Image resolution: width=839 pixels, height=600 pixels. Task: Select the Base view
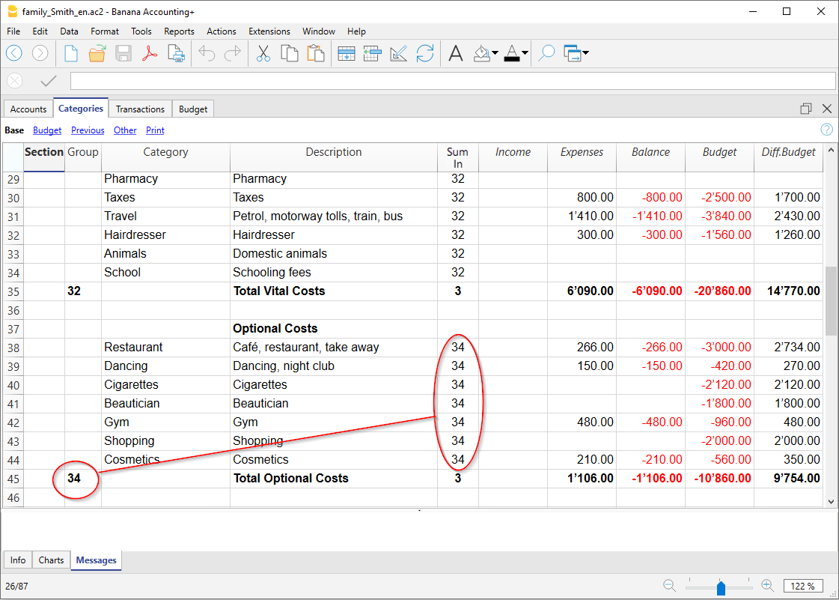[14, 130]
